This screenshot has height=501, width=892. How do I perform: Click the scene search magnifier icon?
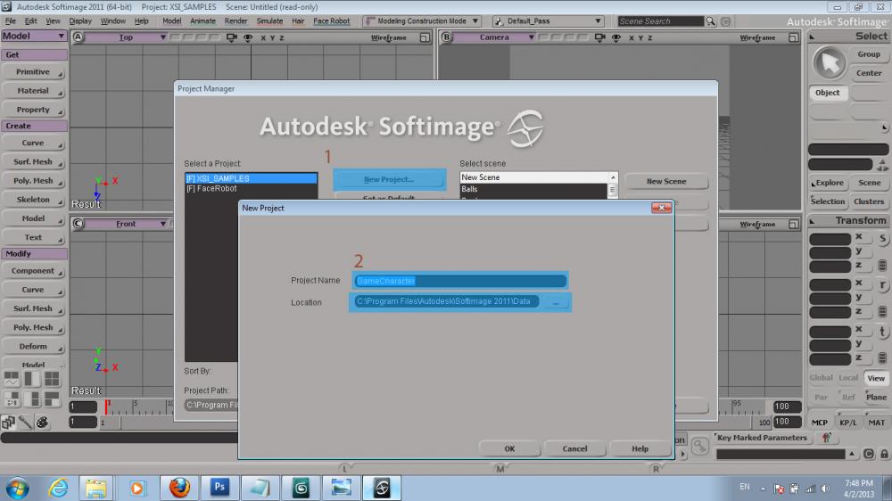711,21
